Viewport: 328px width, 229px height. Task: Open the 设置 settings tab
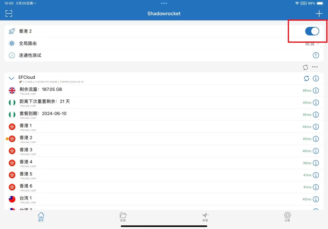[x=287, y=217]
